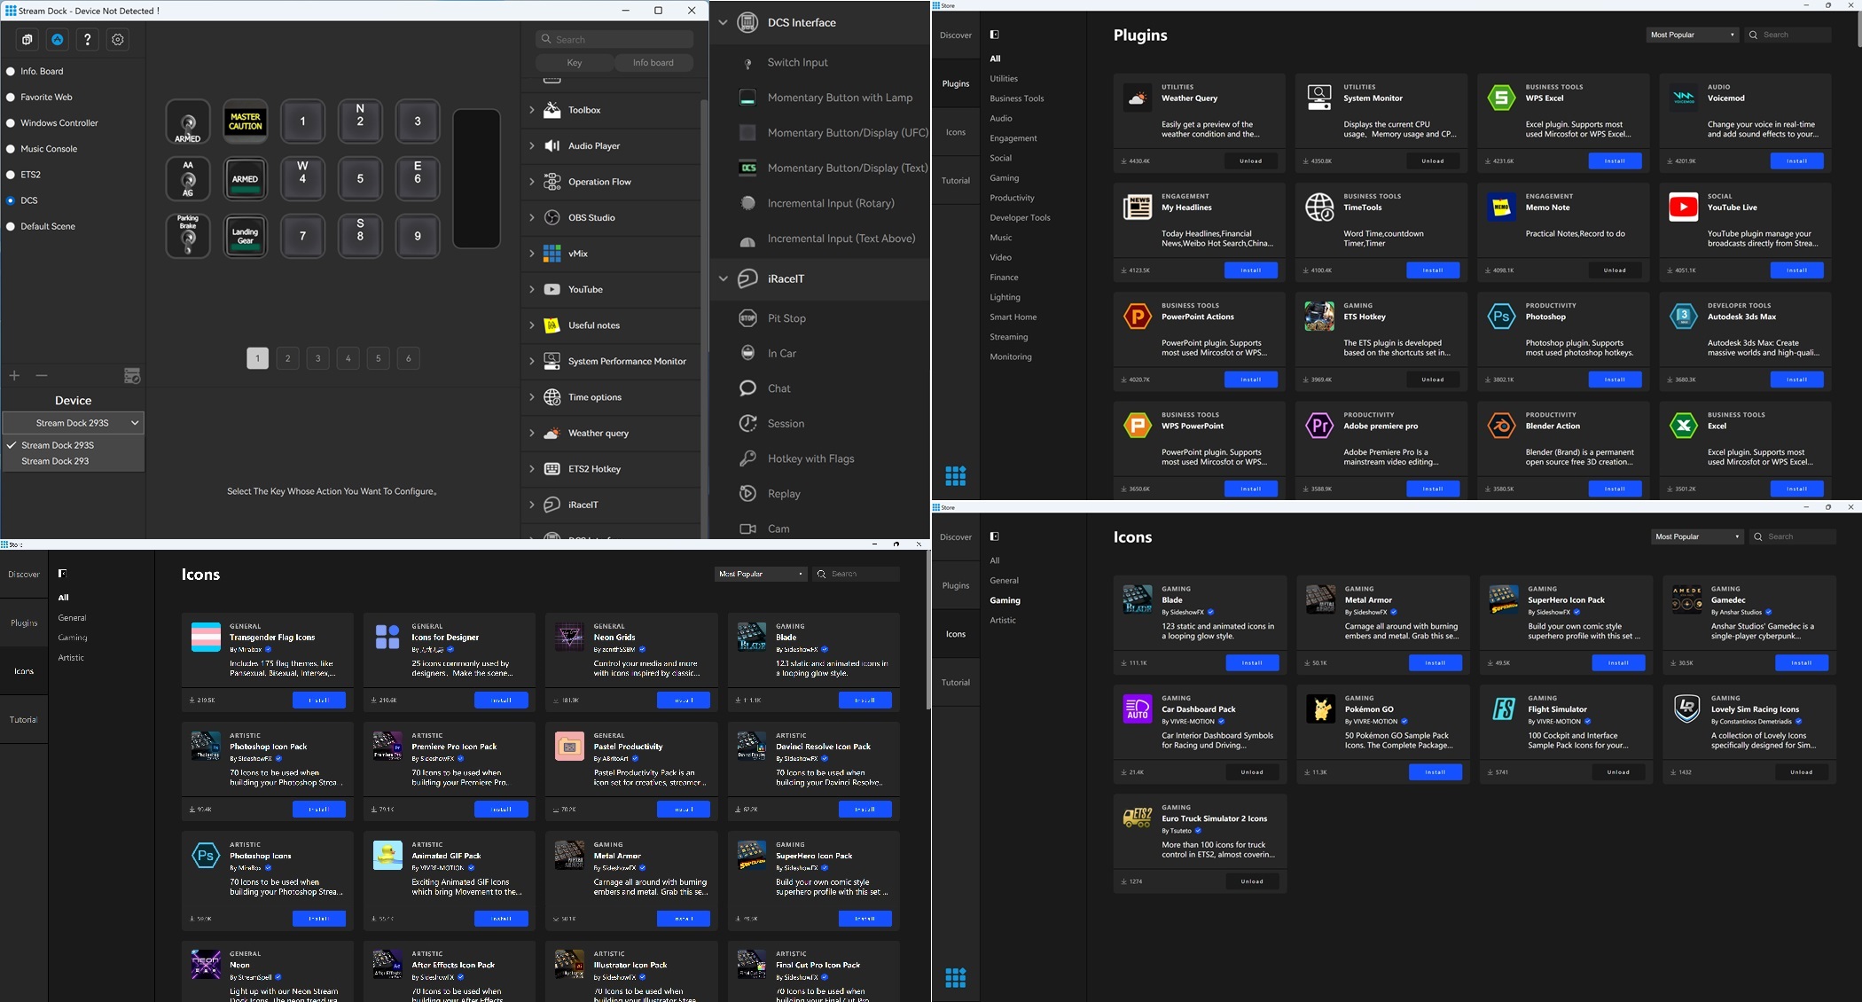Select the In Car action
The width and height of the screenshot is (1862, 1002).
coord(781,354)
